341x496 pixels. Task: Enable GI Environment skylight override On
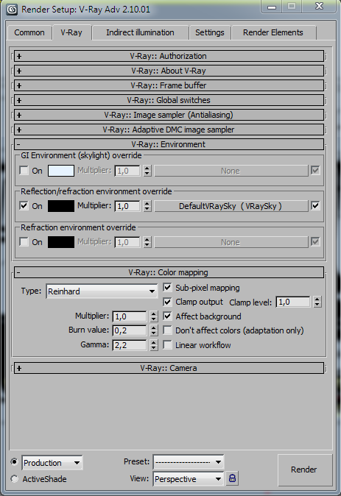click(x=24, y=171)
